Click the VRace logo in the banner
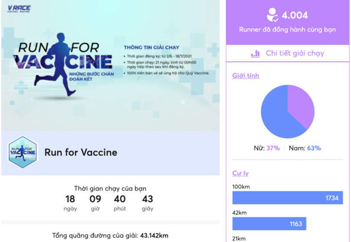 point(19,9)
